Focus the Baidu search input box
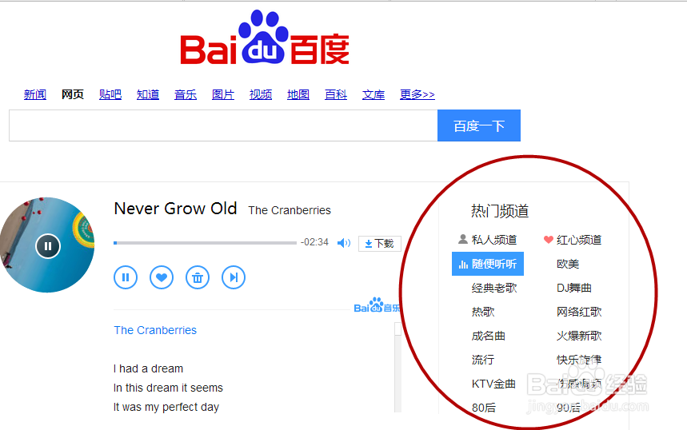The width and height of the screenshot is (687, 430). [x=223, y=125]
